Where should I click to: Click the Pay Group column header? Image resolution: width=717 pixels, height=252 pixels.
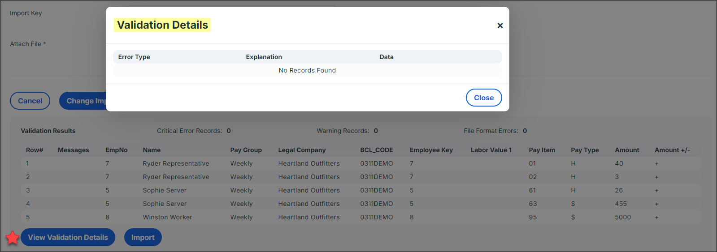[x=246, y=150]
